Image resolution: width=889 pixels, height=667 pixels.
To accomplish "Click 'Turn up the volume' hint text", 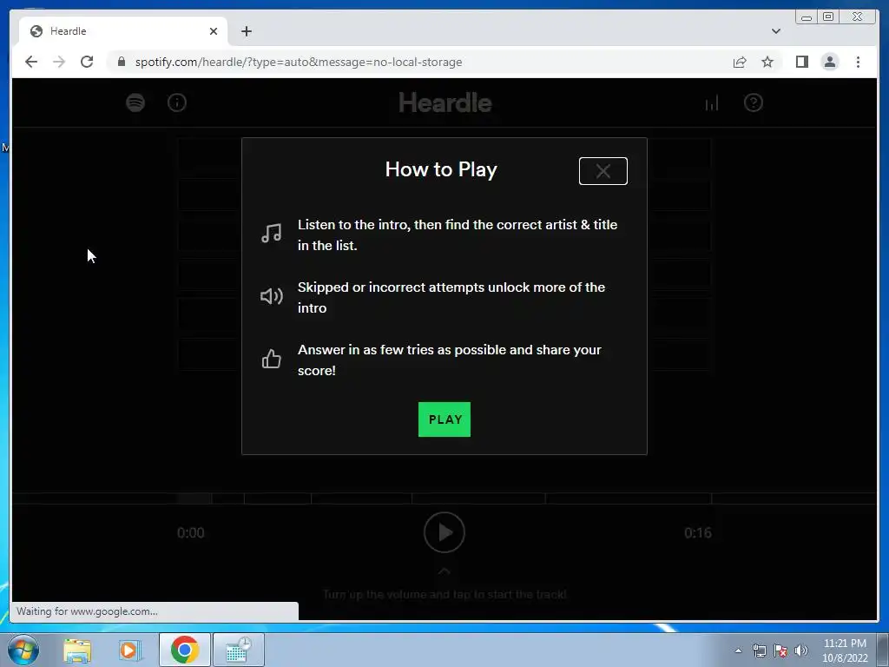I will pos(444,594).
